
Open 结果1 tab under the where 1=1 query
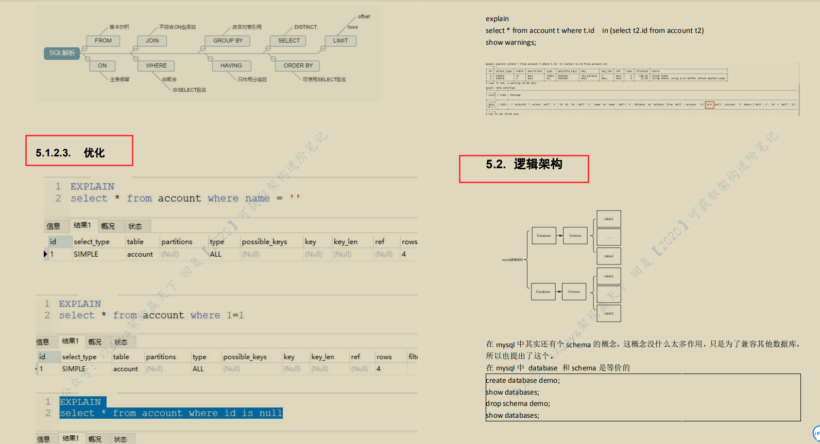(71, 341)
